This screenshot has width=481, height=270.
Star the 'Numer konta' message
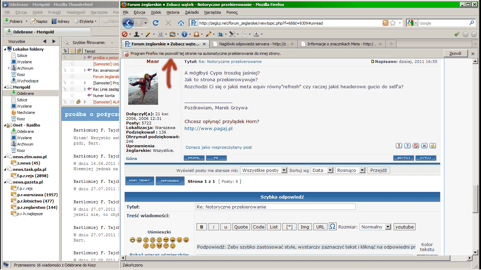(x=72, y=96)
